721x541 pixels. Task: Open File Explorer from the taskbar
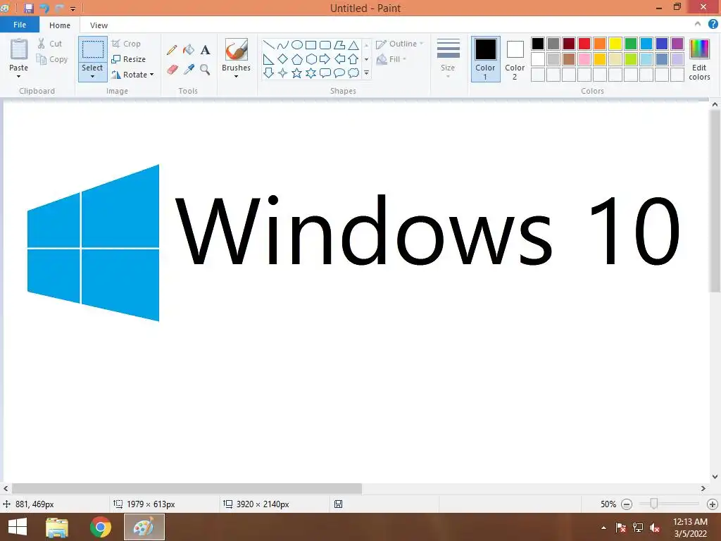[x=57, y=527]
